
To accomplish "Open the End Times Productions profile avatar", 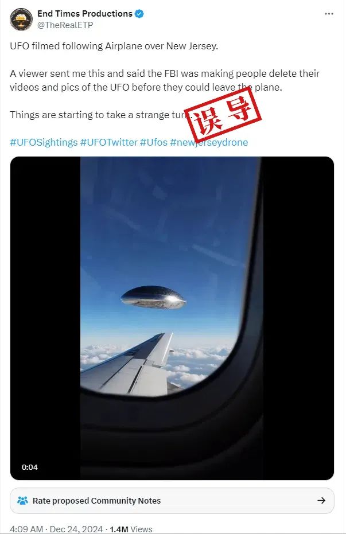I will (21, 20).
